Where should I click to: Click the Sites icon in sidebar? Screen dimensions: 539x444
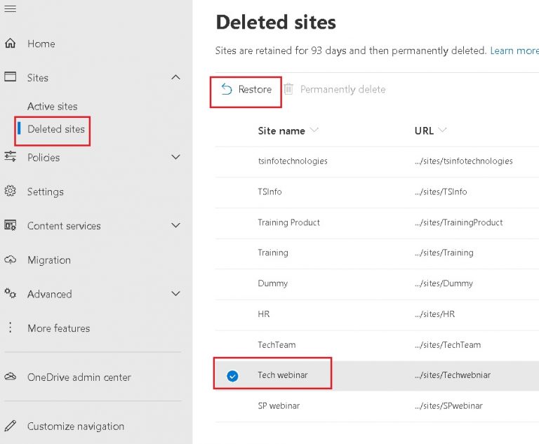pos(10,77)
